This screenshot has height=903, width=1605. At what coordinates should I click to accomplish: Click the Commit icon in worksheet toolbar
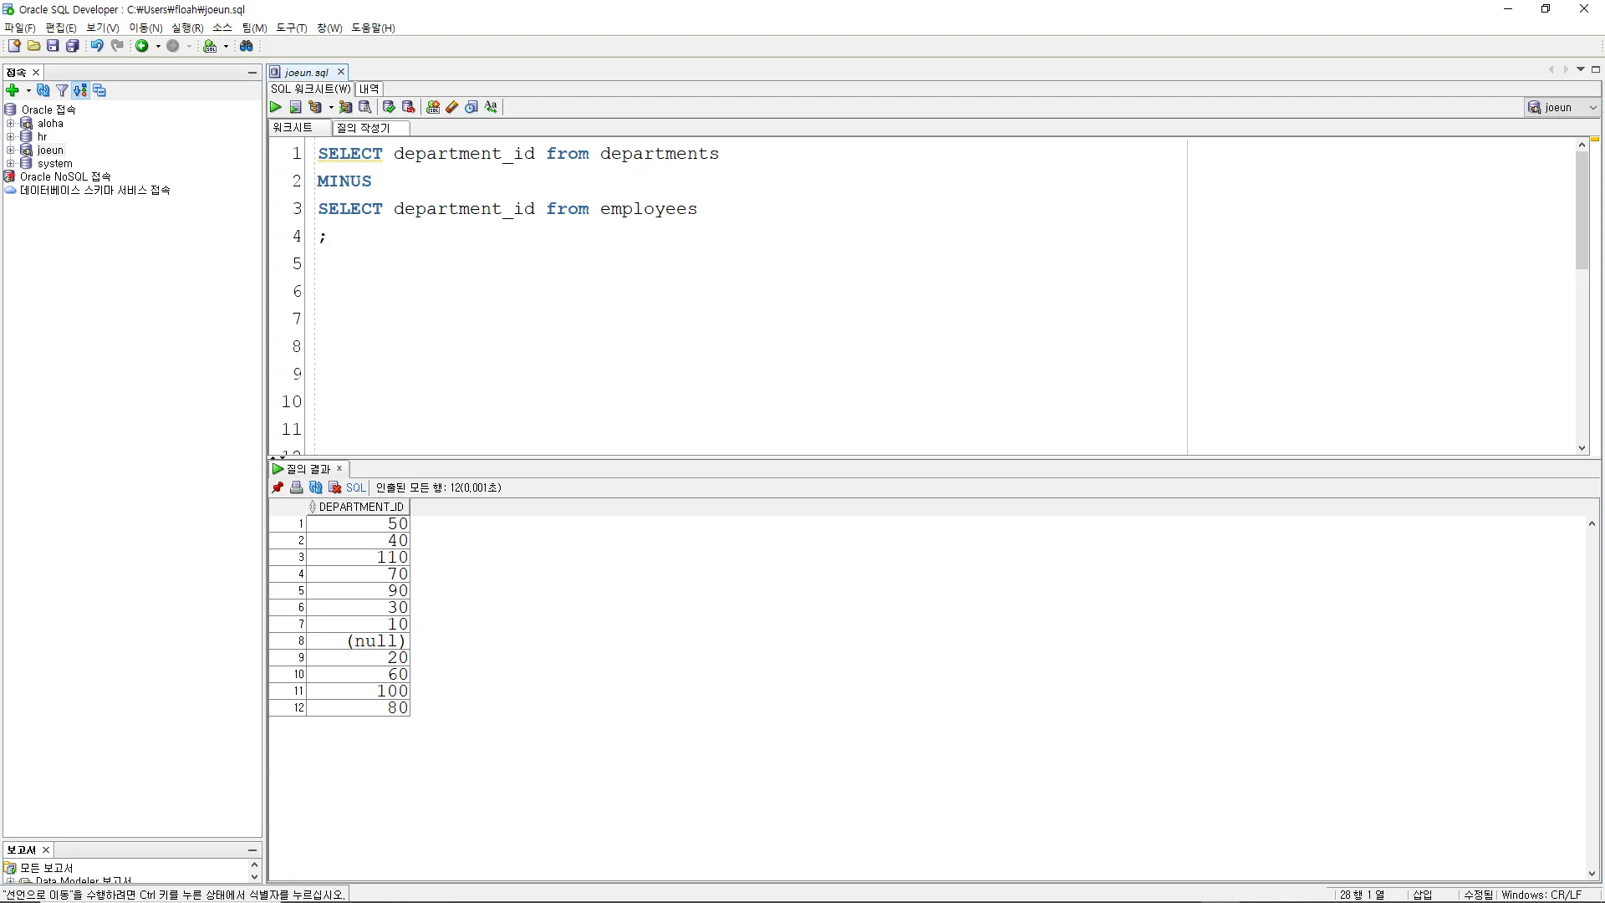[389, 107]
